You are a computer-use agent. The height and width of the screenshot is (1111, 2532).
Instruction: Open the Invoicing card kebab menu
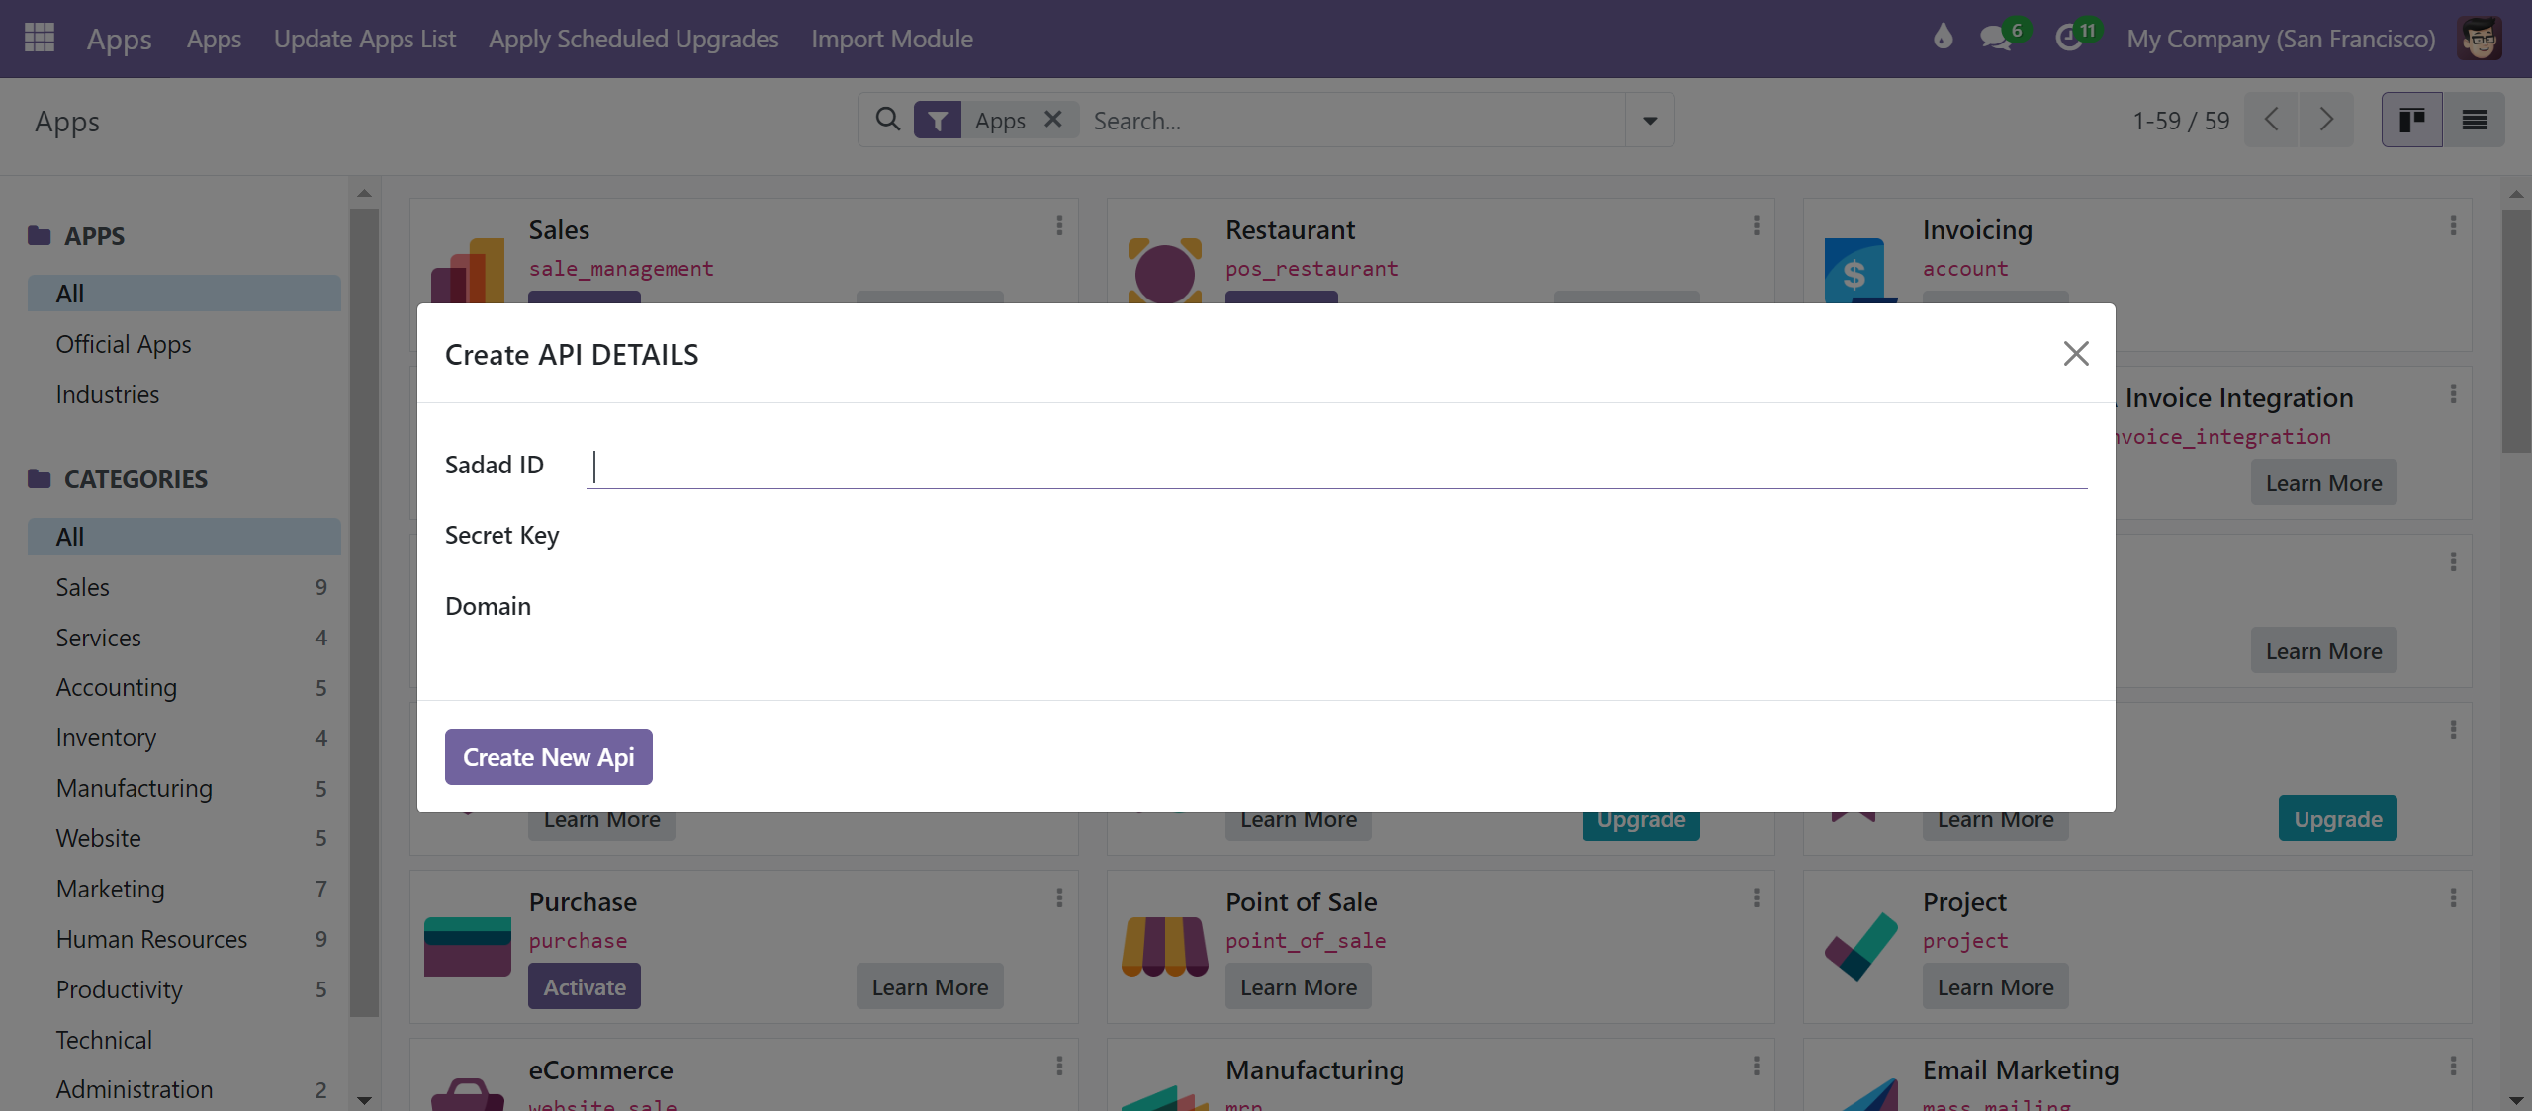click(2453, 225)
